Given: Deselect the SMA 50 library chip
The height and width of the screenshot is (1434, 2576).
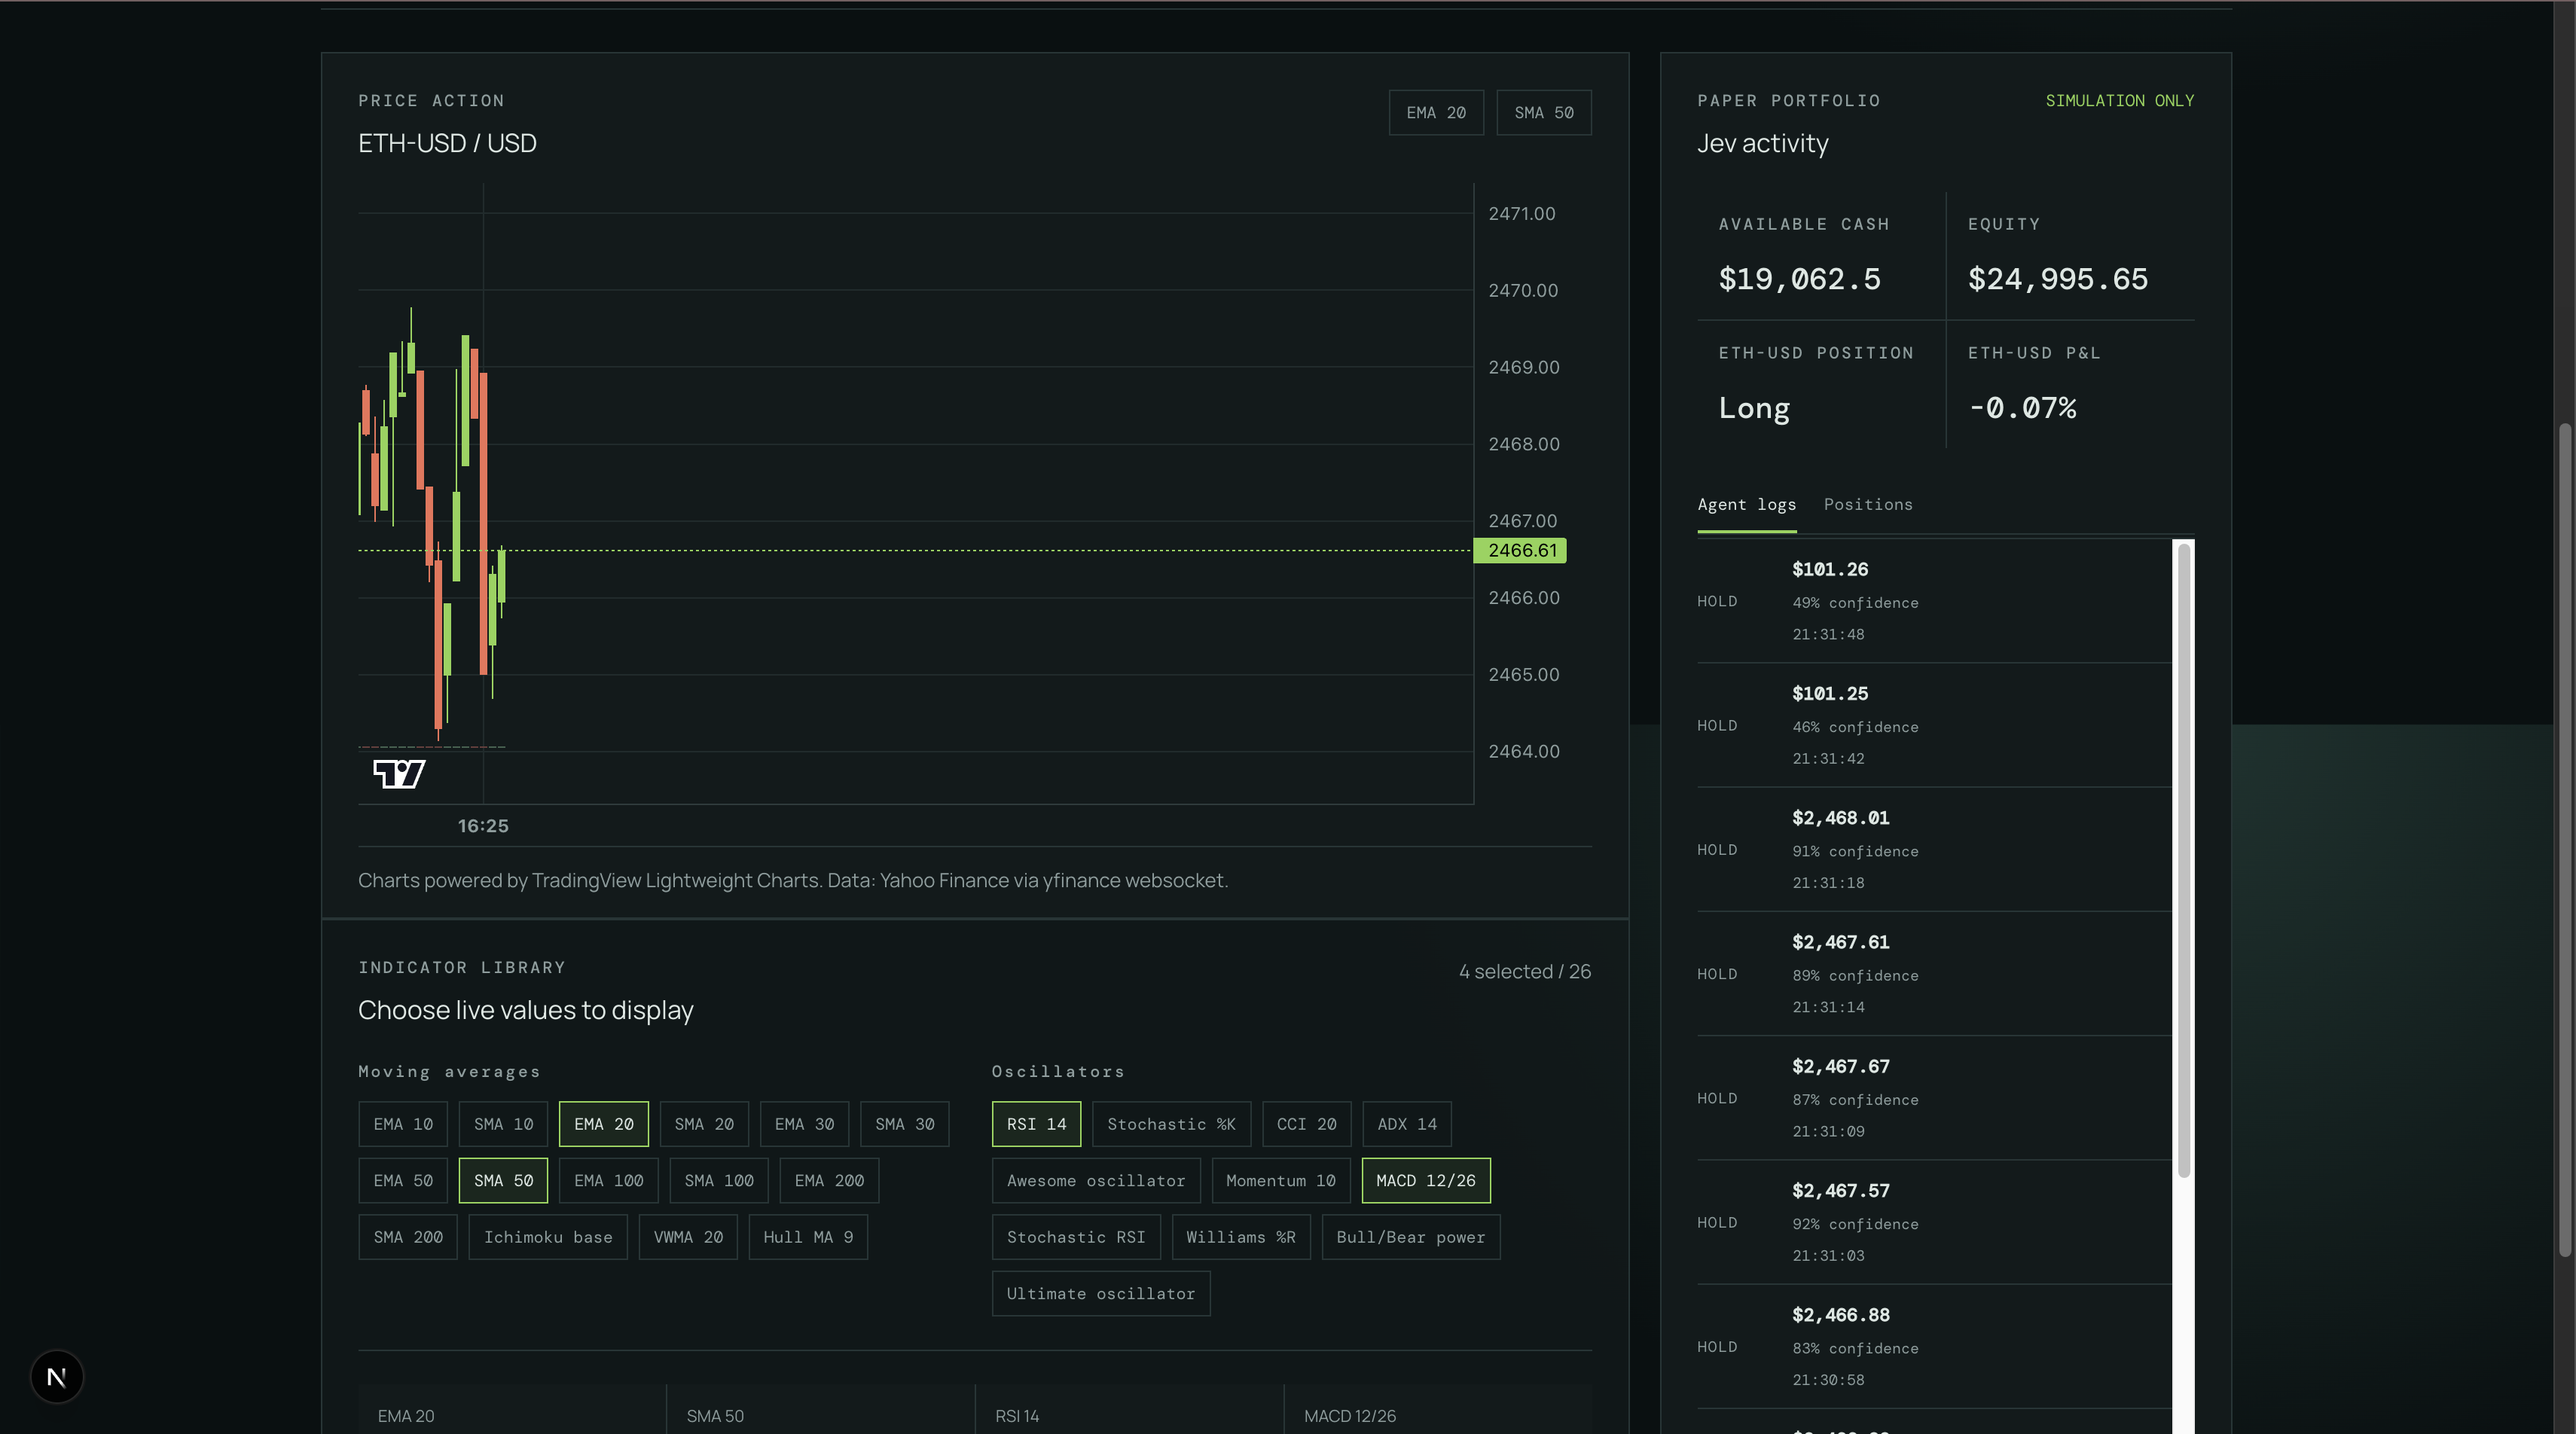Looking at the screenshot, I should (x=503, y=1181).
